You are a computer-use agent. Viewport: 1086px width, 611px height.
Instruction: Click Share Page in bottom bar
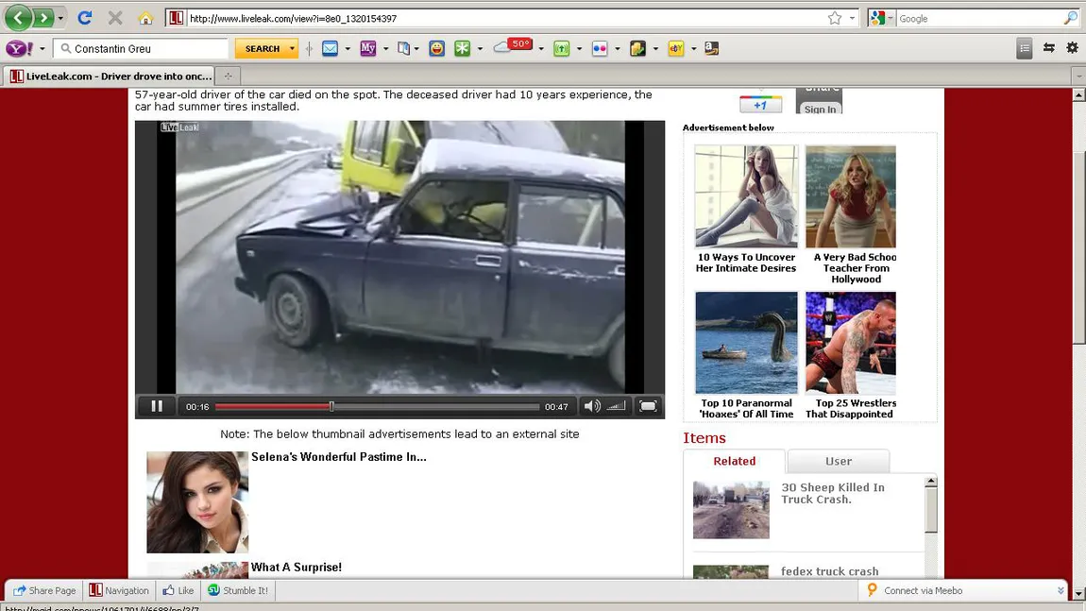44,590
